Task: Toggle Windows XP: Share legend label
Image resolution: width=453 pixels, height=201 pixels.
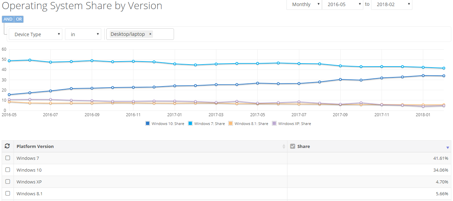Action: click(295, 124)
